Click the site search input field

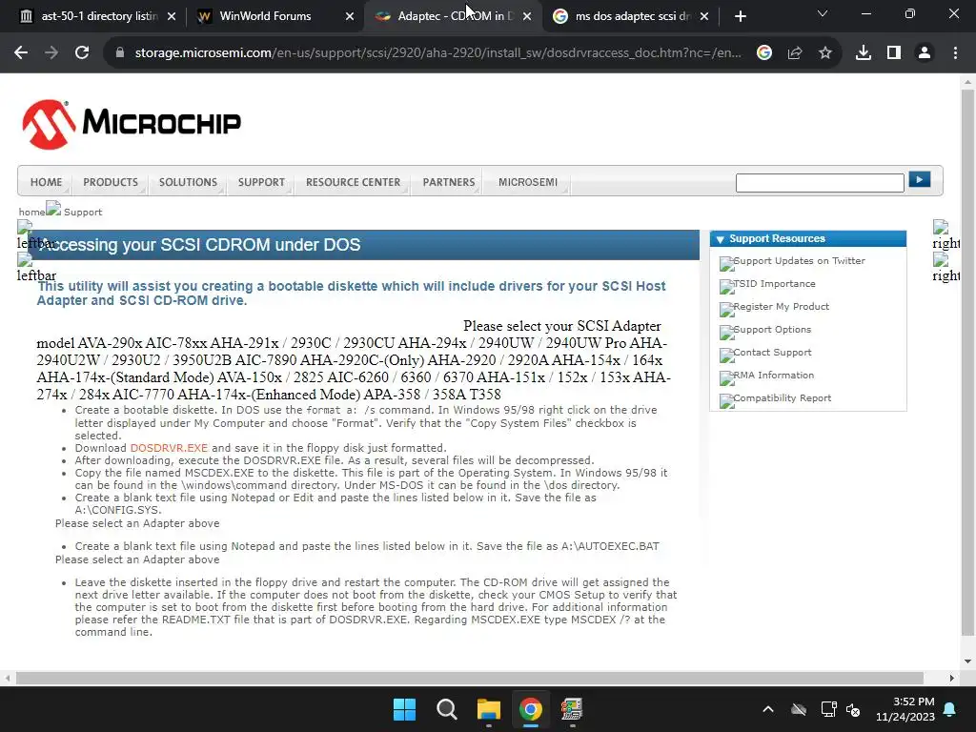pos(820,182)
